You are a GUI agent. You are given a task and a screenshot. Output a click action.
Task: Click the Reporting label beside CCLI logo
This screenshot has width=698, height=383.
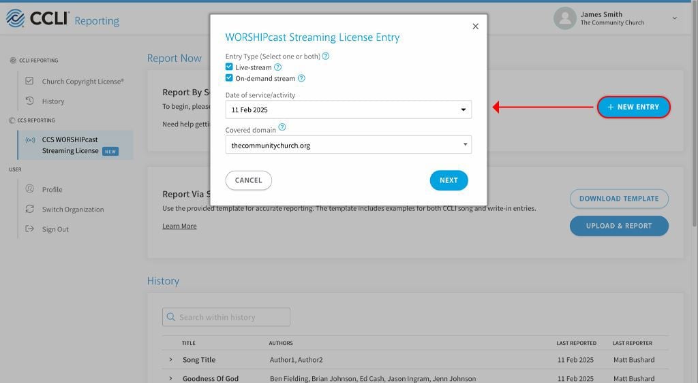pos(97,21)
